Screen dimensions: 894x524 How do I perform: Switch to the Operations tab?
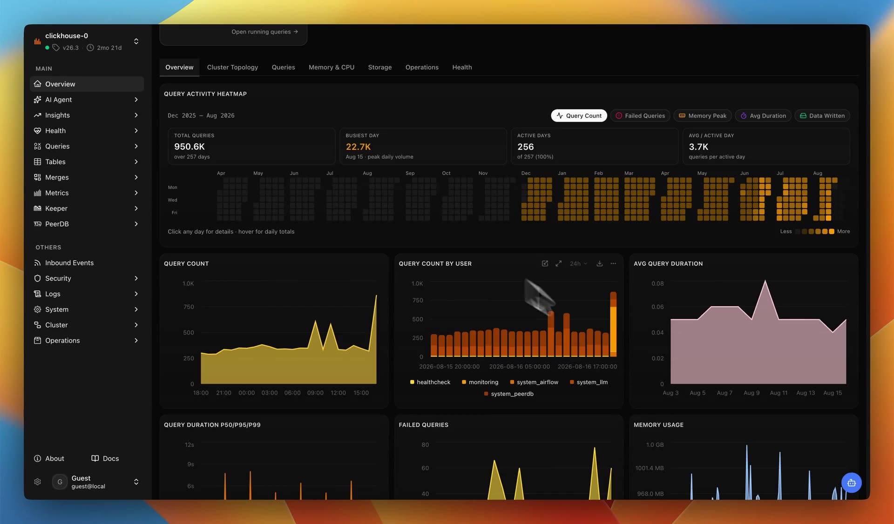click(422, 67)
